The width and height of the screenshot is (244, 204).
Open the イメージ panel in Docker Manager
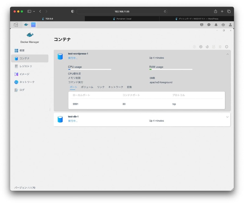click(x=24, y=74)
